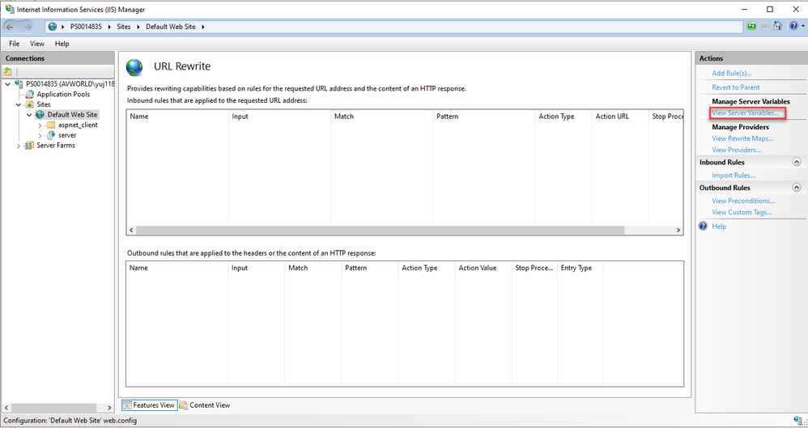Collapse the Default Web Site node

coord(29,115)
